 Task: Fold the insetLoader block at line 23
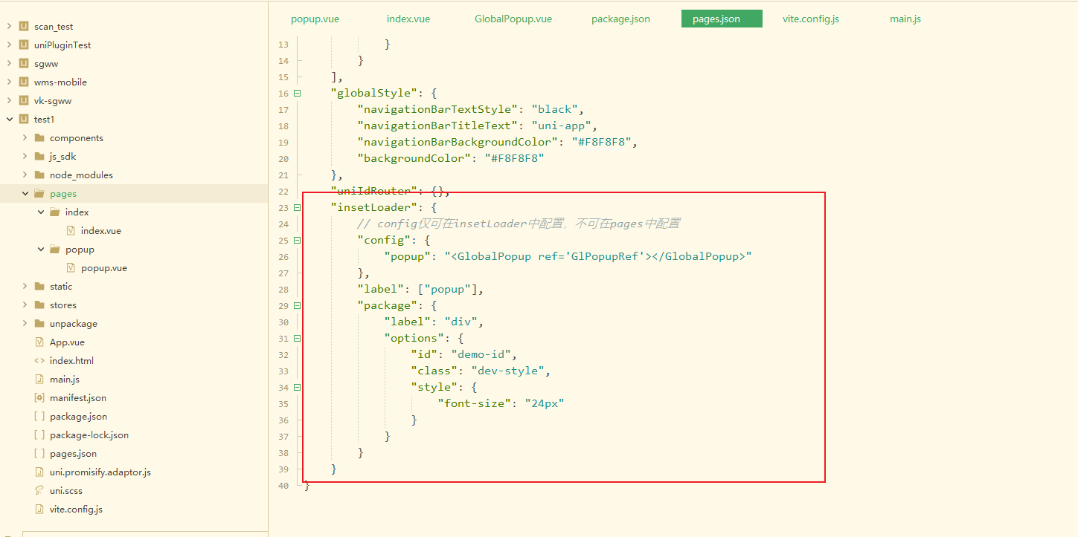298,208
